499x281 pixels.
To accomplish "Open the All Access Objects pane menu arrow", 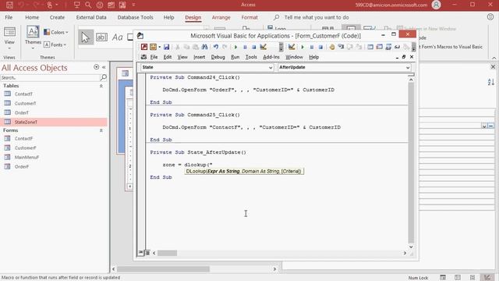I will click(96, 67).
